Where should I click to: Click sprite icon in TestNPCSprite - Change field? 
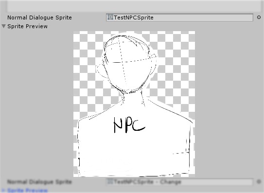tap(110, 182)
